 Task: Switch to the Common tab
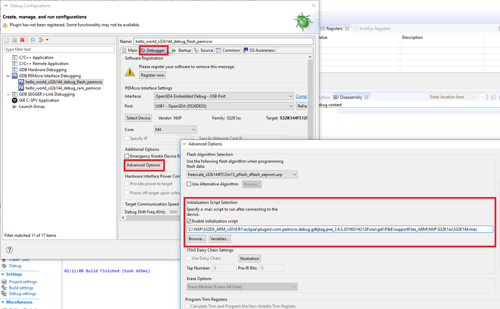(228, 50)
